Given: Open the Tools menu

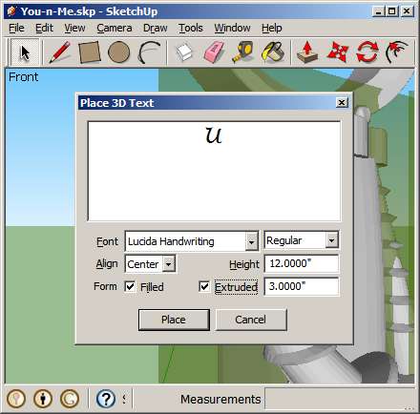Looking at the screenshot, I should coord(191,28).
